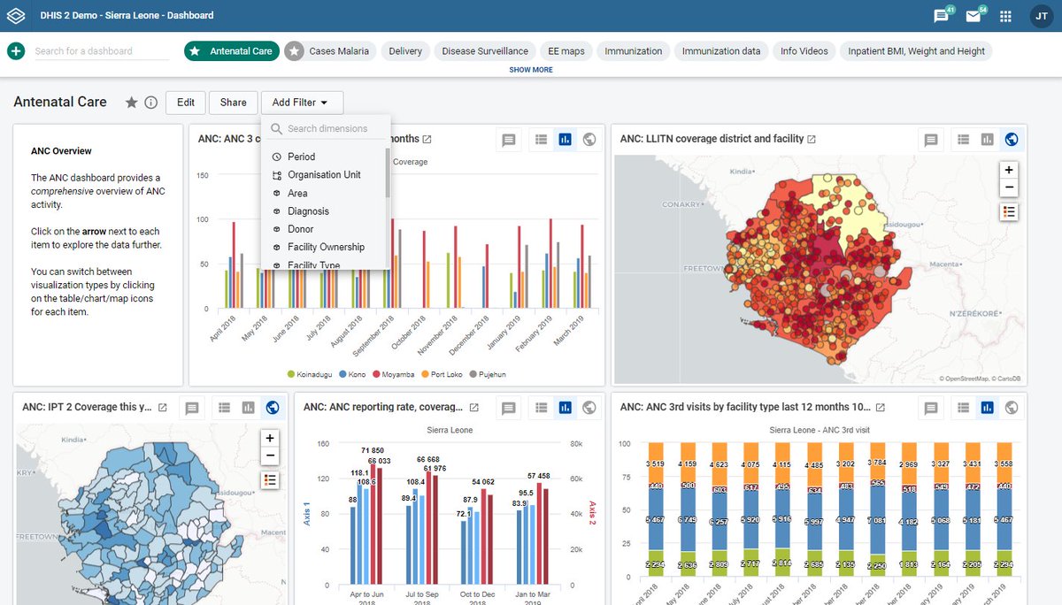Open the Disease Surveillance dashboard tab
Image resolution: width=1062 pixels, height=605 pixels.
(484, 50)
